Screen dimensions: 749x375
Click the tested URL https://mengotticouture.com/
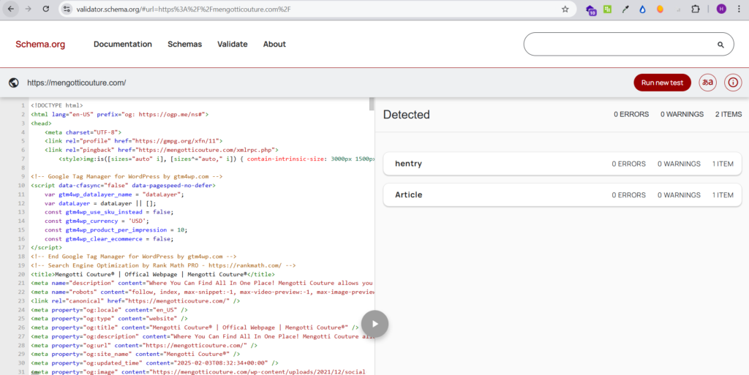click(76, 83)
